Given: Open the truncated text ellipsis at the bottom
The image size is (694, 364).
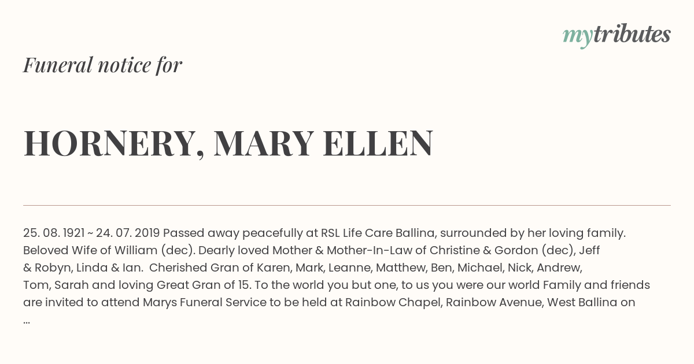Looking at the screenshot, I should coord(27,321).
